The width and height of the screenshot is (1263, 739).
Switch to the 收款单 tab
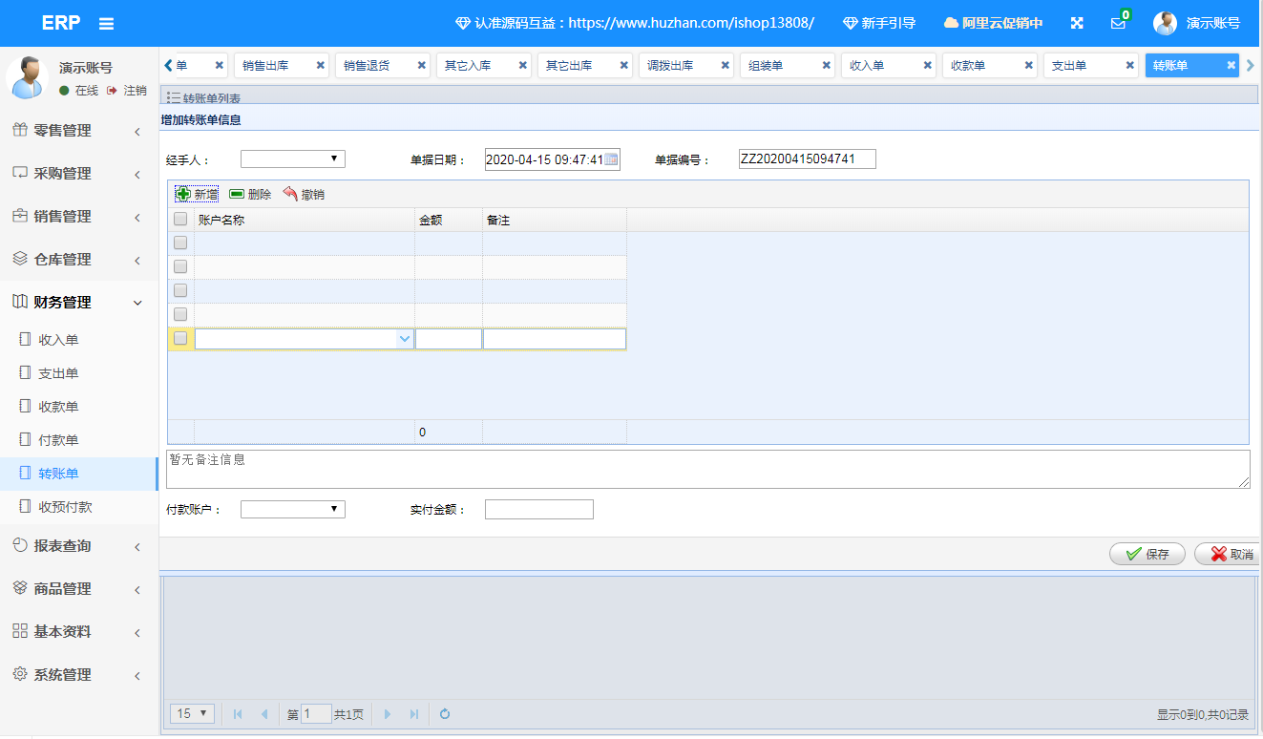click(x=979, y=66)
